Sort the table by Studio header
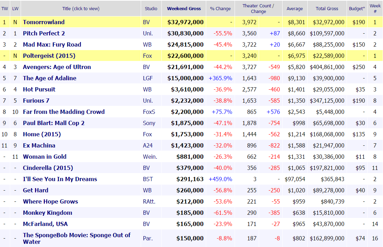This screenshot has width=383, height=247. tap(151, 8)
